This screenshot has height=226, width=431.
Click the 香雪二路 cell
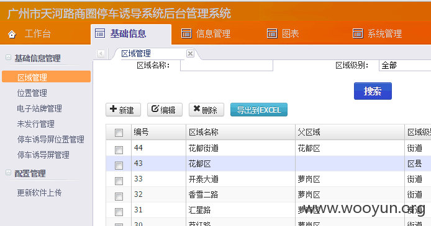(241, 194)
